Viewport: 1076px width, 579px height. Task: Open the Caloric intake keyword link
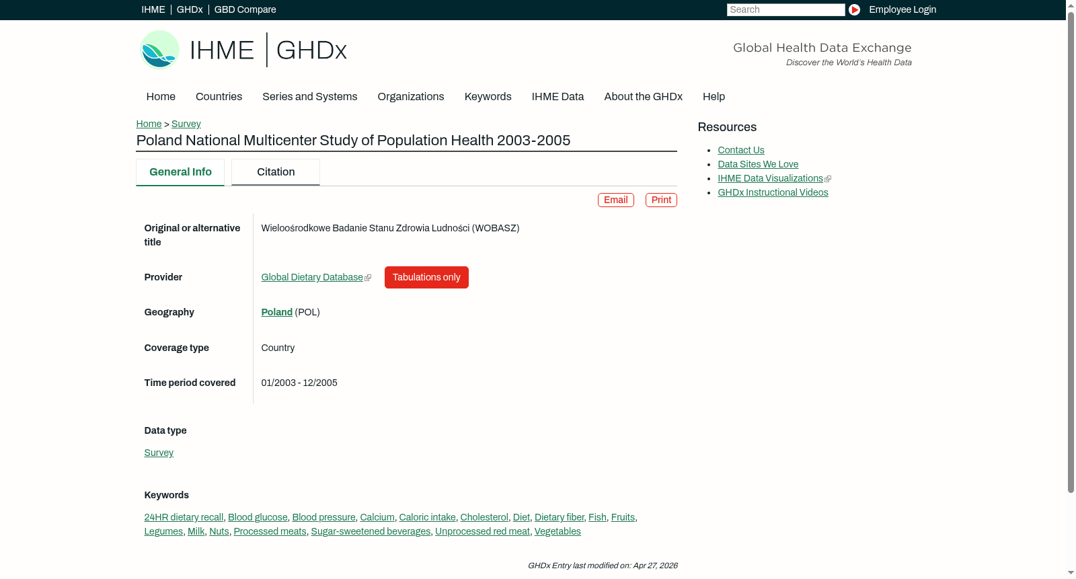[428, 518]
